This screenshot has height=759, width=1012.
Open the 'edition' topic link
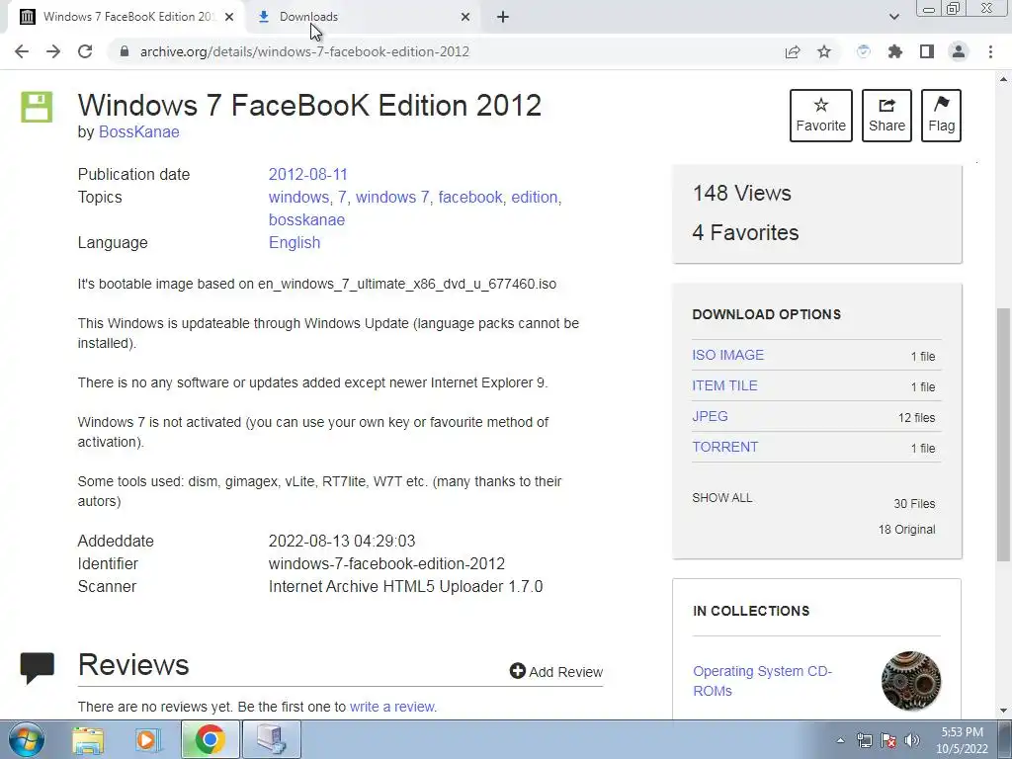click(x=535, y=197)
